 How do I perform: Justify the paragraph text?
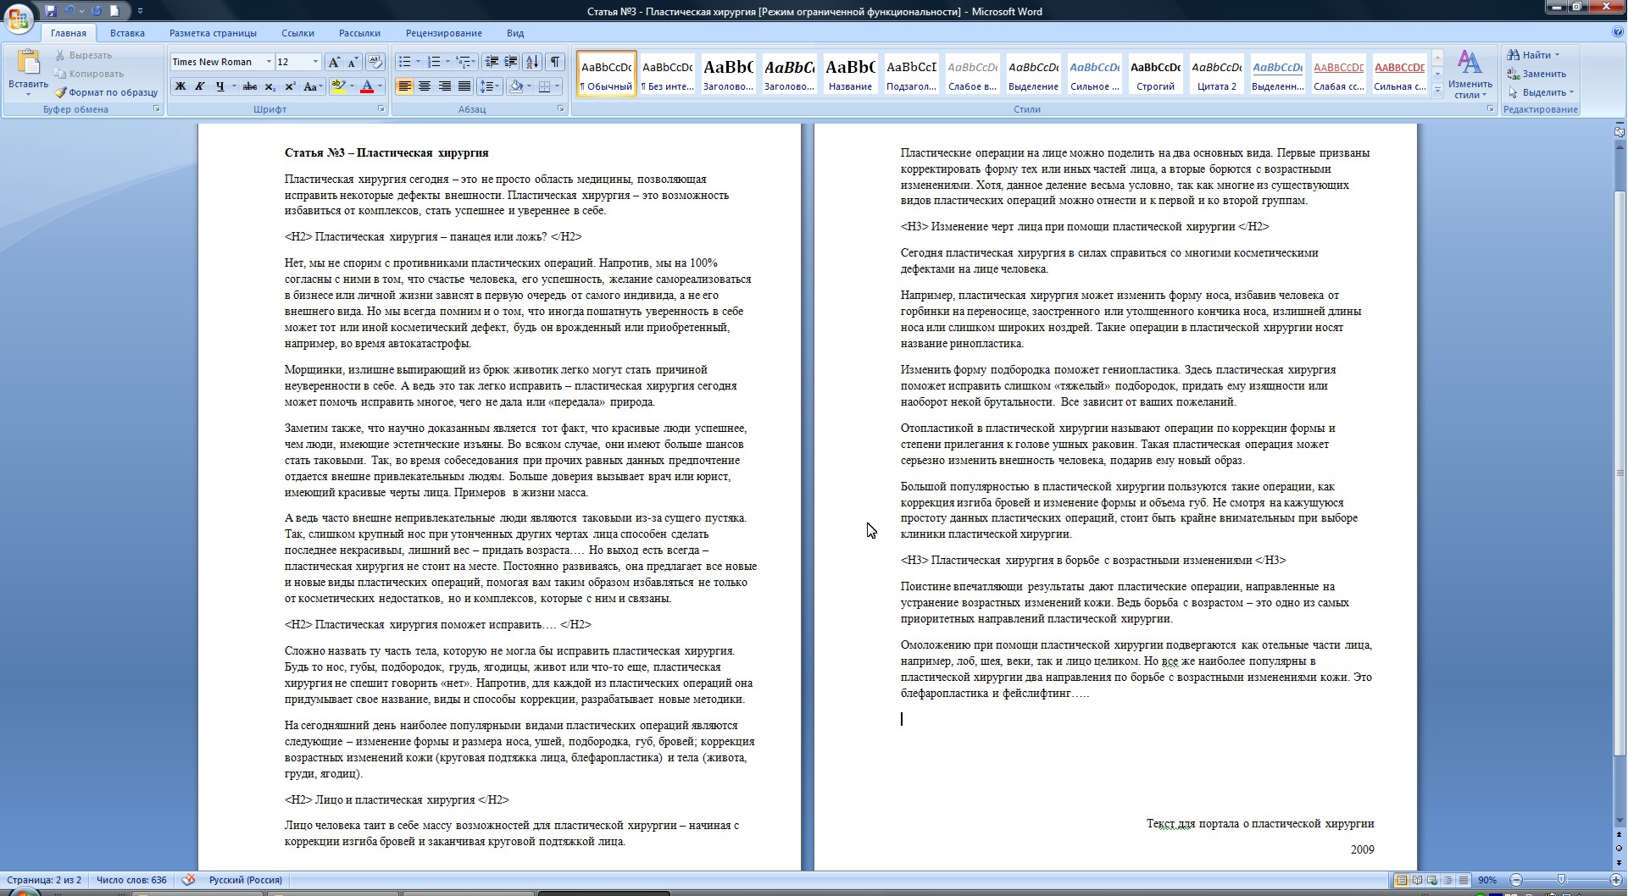coord(464,86)
